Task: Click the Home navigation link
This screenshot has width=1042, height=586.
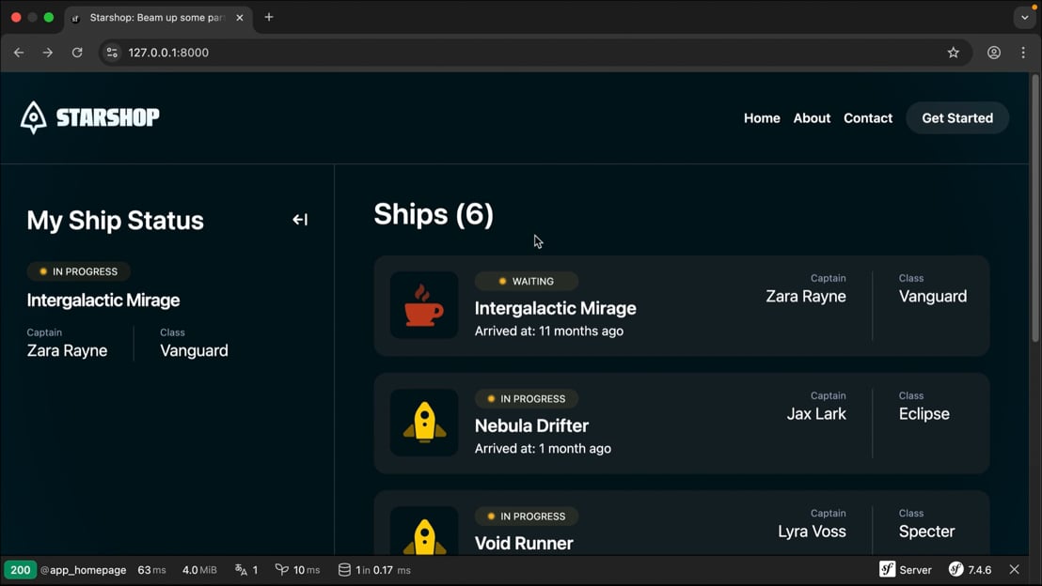Action: 762,118
